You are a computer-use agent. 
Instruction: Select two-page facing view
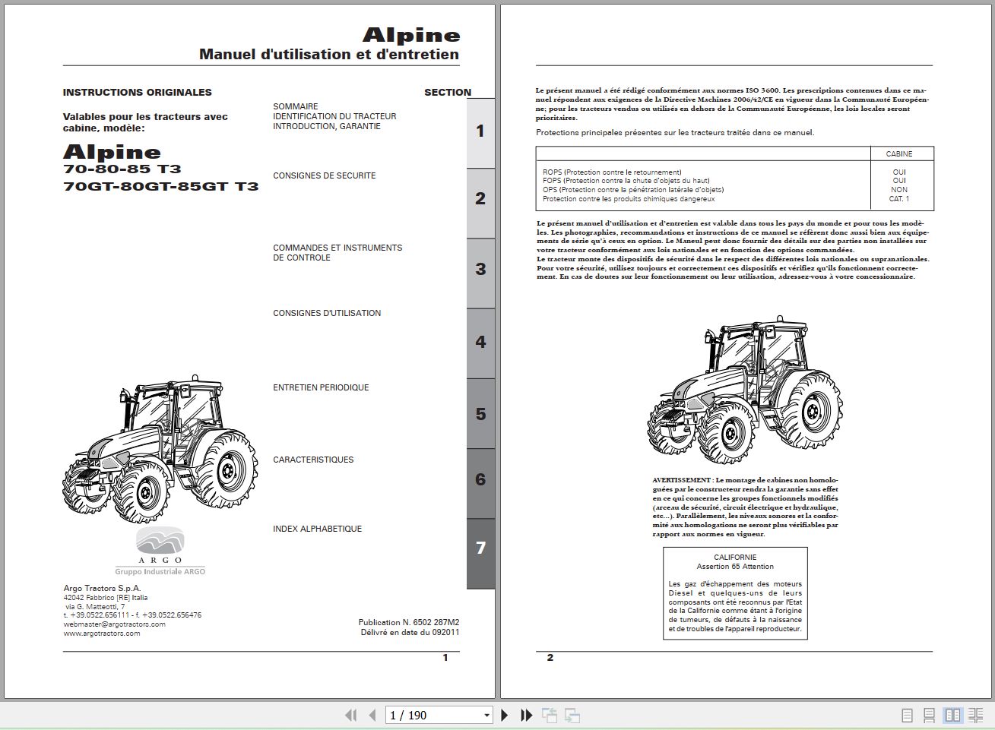coord(952,715)
